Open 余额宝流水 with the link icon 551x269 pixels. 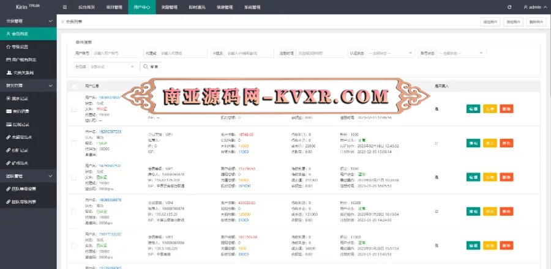pos(28,138)
